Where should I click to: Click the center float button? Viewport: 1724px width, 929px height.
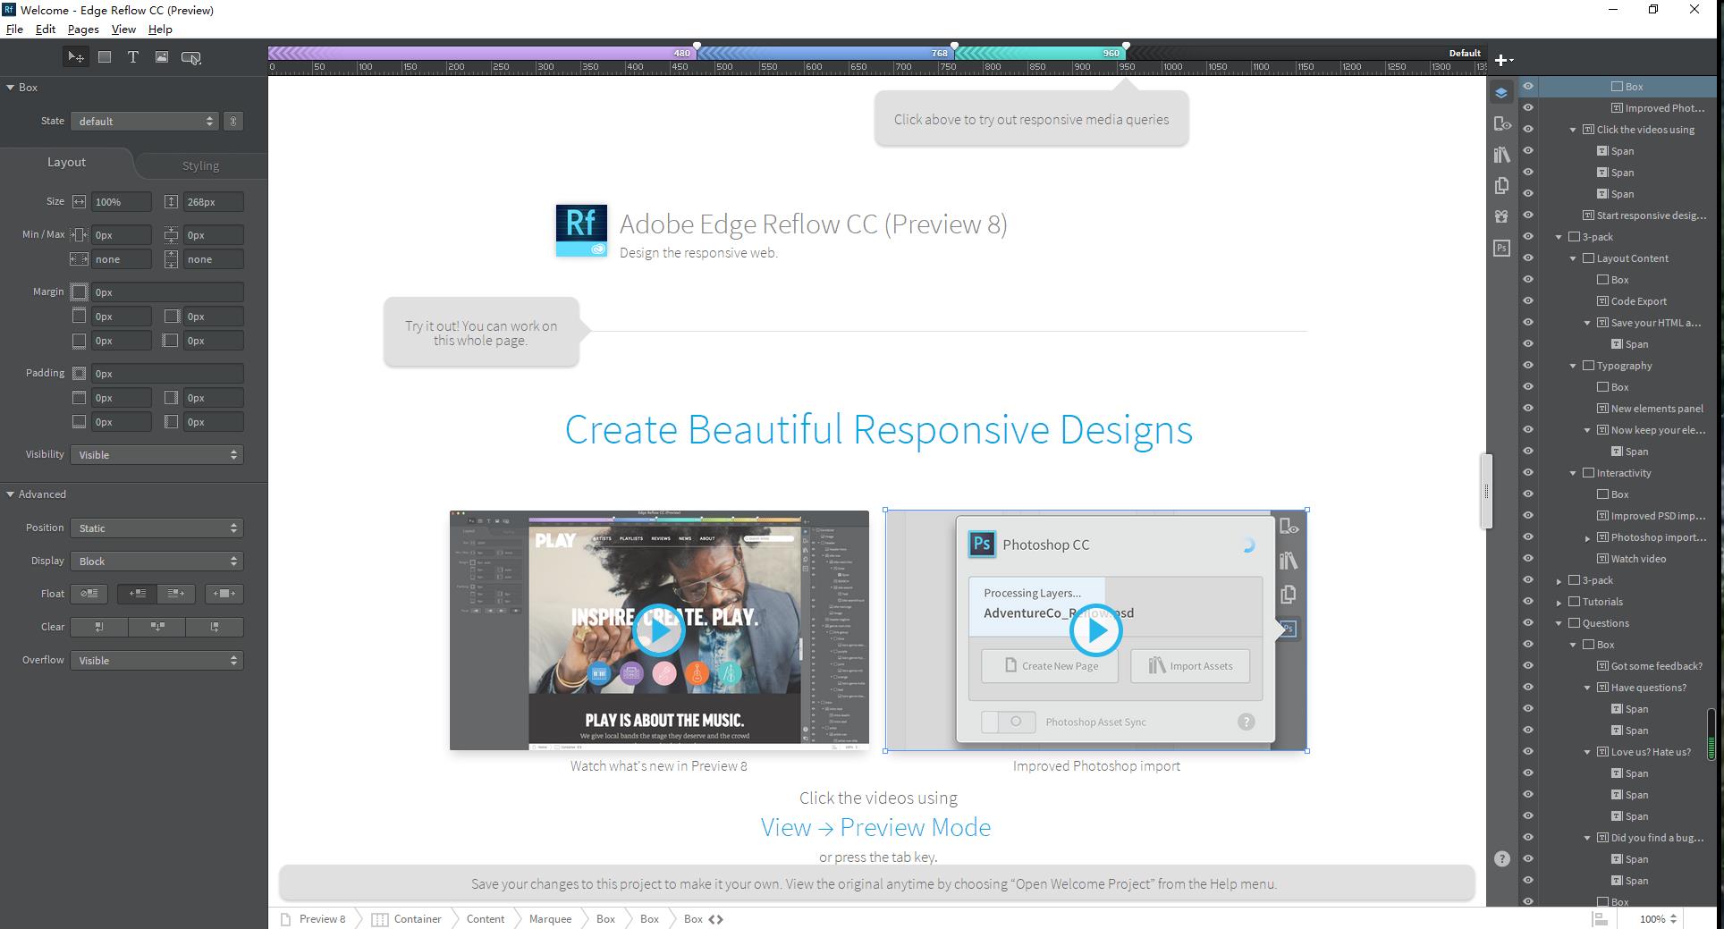[224, 594]
